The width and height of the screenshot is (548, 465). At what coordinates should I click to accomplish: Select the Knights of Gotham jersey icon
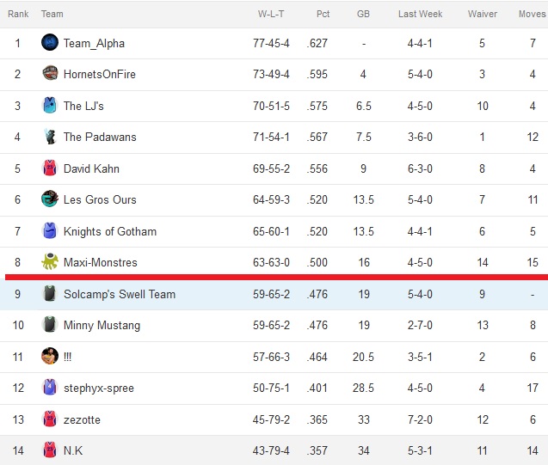50,230
